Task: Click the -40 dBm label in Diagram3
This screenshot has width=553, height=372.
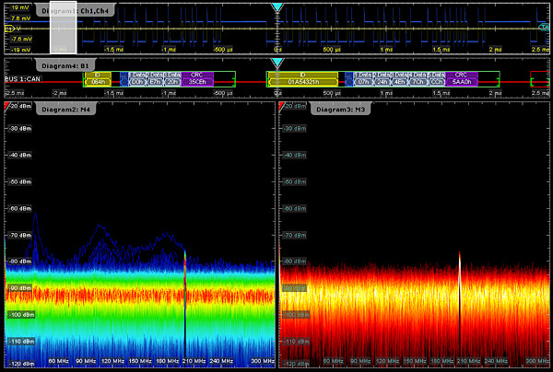Action: point(295,155)
